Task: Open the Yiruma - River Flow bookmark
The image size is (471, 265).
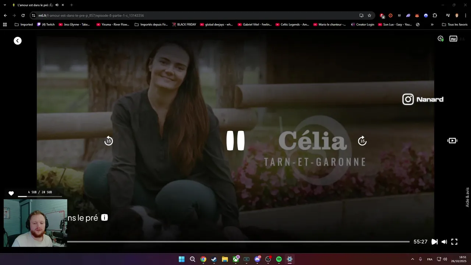Action: (x=113, y=25)
